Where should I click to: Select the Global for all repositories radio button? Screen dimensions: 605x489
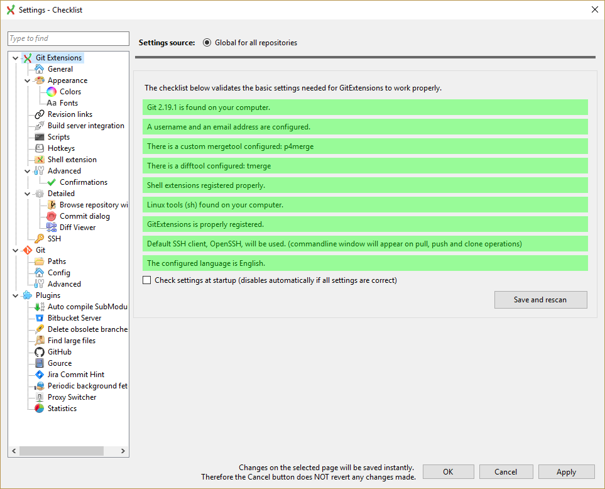207,42
